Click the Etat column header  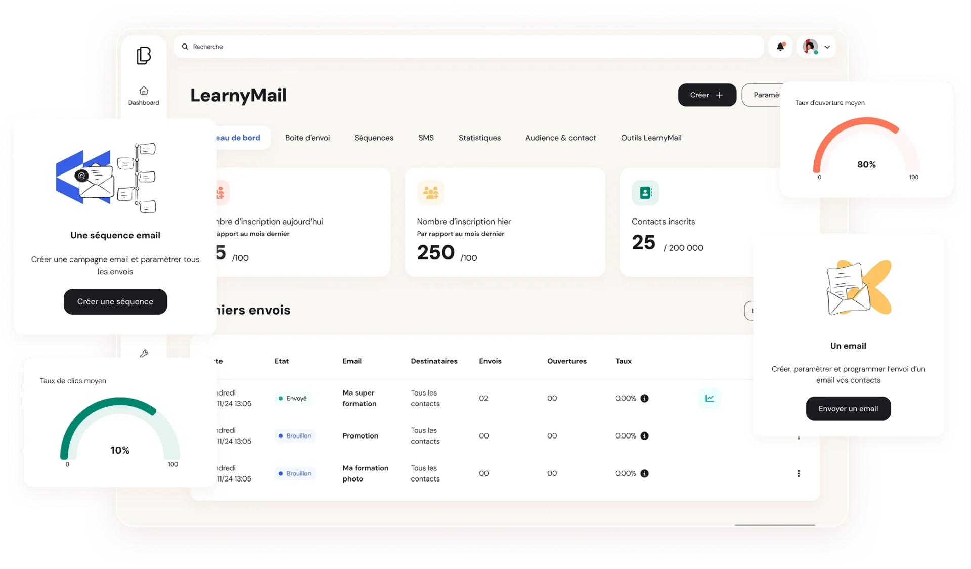(x=282, y=361)
